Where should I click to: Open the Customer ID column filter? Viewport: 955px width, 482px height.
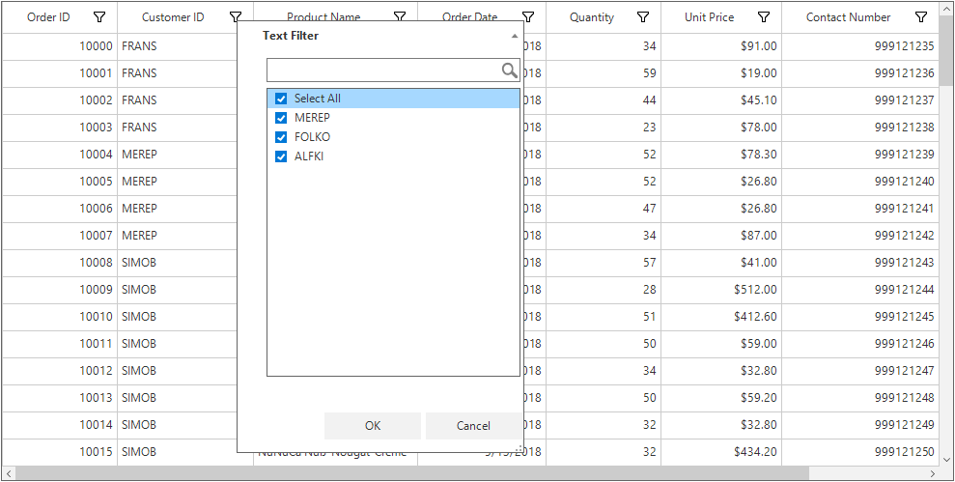(236, 17)
